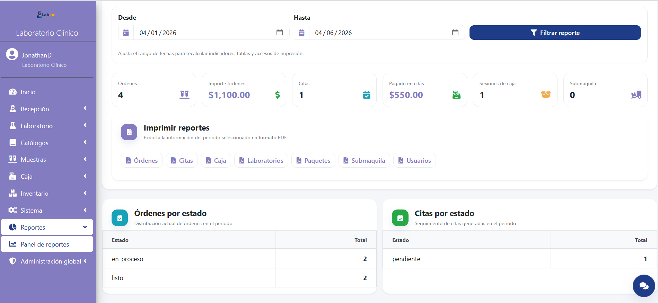This screenshot has height=303, width=658.
Task: Click the dollar sign icon in Importe órdenes card
Action: click(x=278, y=95)
